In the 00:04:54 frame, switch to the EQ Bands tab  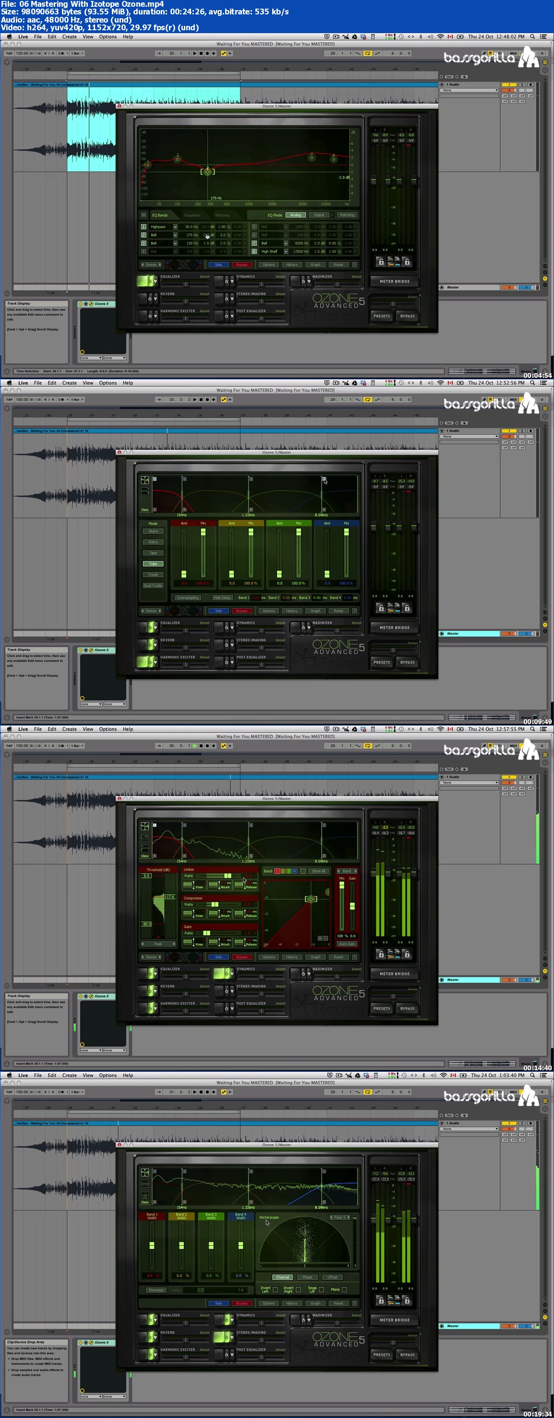(x=159, y=215)
